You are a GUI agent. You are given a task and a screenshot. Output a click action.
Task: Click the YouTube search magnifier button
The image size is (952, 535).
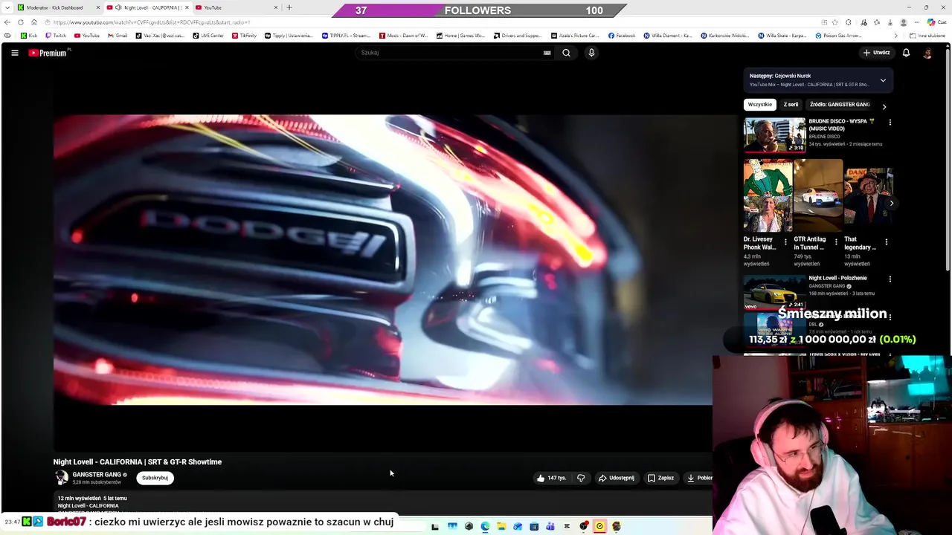click(566, 53)
